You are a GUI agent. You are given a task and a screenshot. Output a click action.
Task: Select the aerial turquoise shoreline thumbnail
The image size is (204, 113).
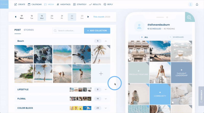click(62, 54)
